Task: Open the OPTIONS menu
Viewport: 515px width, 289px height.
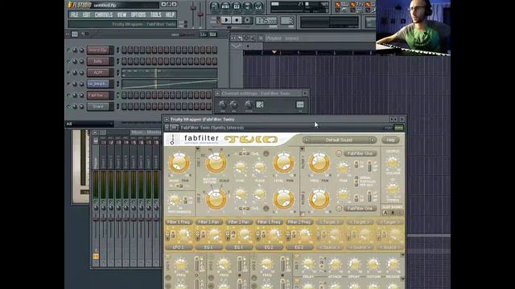Action: coord(138,14)
